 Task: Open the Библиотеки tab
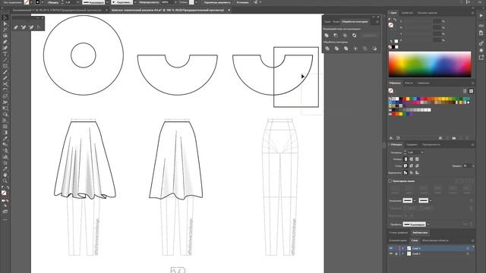coord(420,233)
